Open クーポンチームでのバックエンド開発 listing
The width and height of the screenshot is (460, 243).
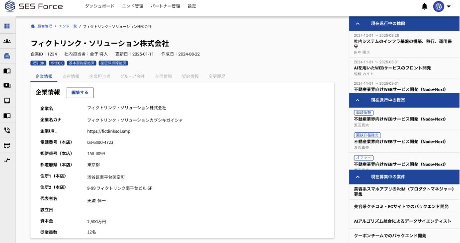(404, 236)
